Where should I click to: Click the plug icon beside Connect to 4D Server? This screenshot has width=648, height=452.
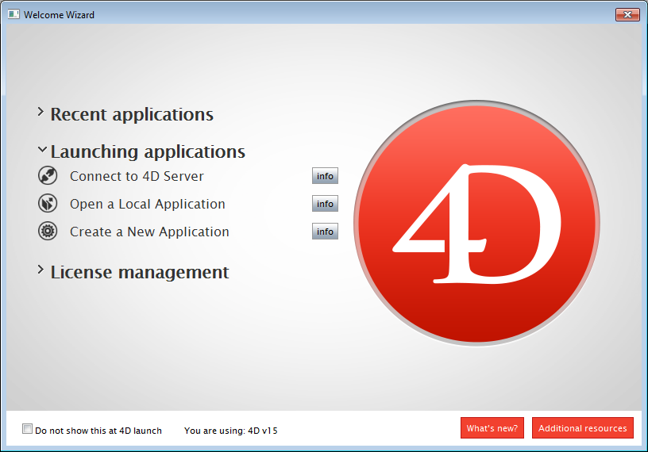[x=48, y=176]
